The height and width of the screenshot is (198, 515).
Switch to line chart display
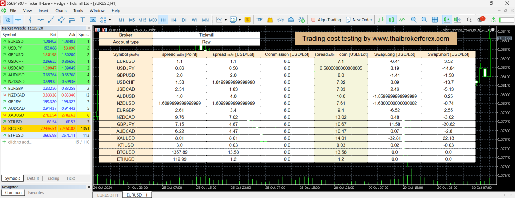pyautogui.click(x=402, y=19)
